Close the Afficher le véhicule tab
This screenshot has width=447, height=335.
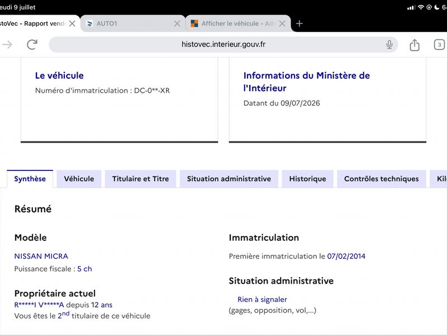(x=282, y=23)
